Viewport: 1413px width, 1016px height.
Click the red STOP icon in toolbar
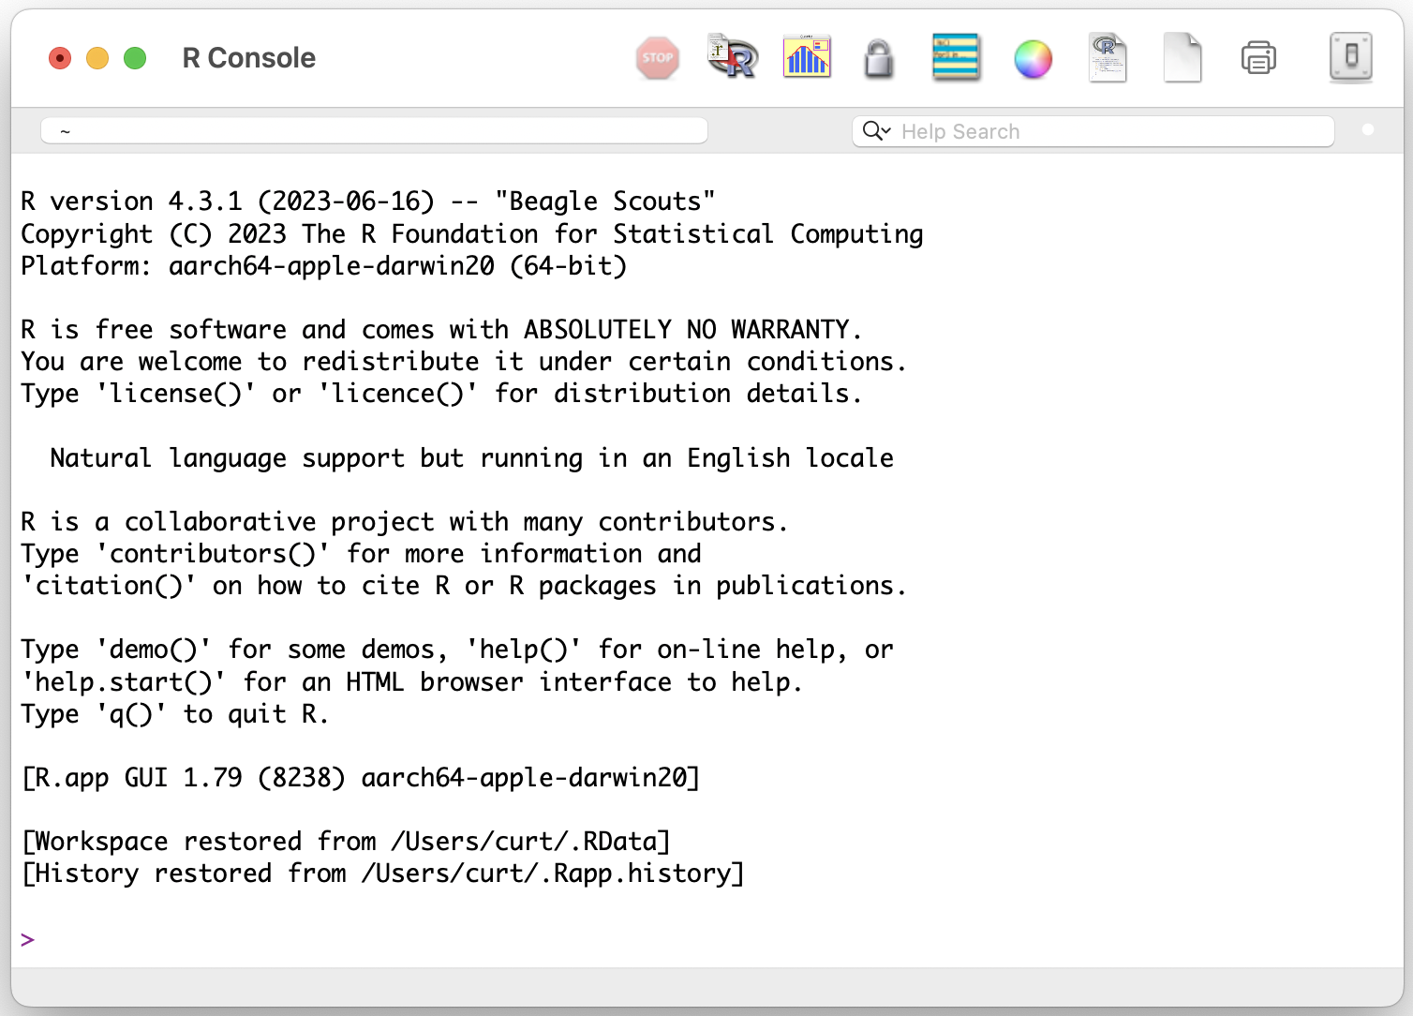point(658,58)
